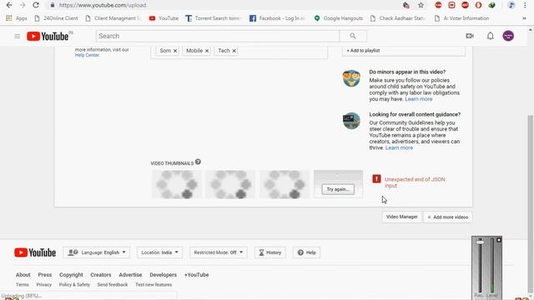This screenshot has width=534, height=300.
Task: Click + Add to playlist
Action: coord(364,50)
